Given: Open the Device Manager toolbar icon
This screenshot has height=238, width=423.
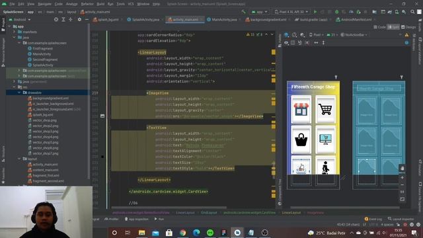Looking at the screenshot, I should (x=397, y=12).
